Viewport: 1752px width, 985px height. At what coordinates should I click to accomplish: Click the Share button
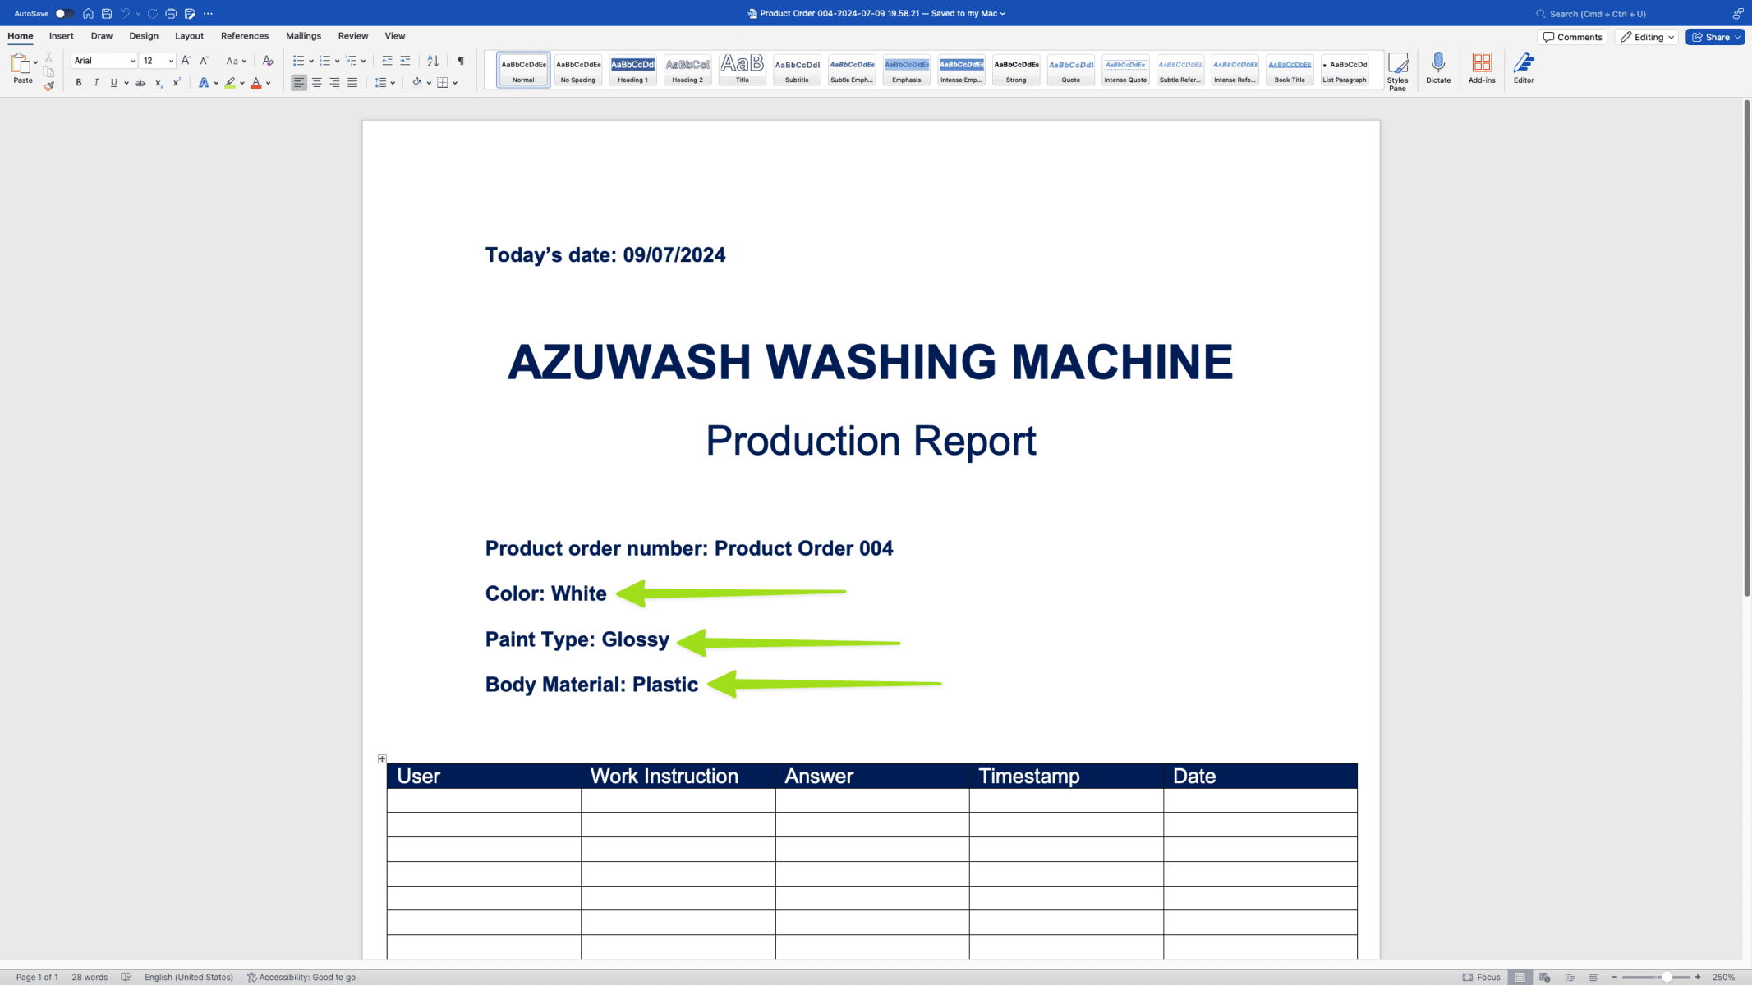pyautogui.click(x=1714, y=36)
